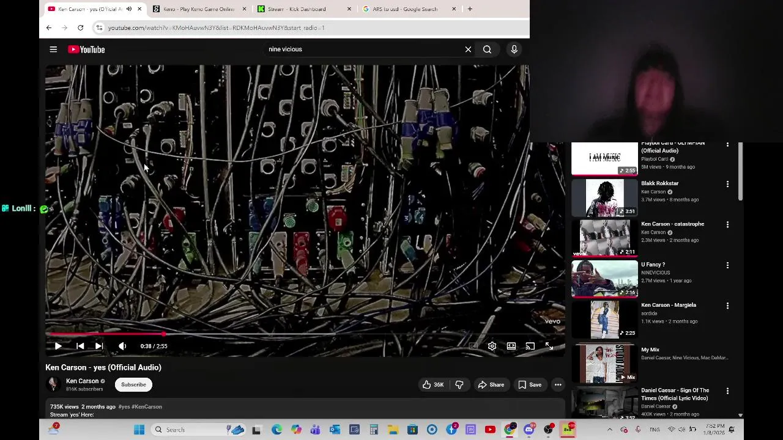Switch to theater mode
783x440 pixels.
click(511, 346)
